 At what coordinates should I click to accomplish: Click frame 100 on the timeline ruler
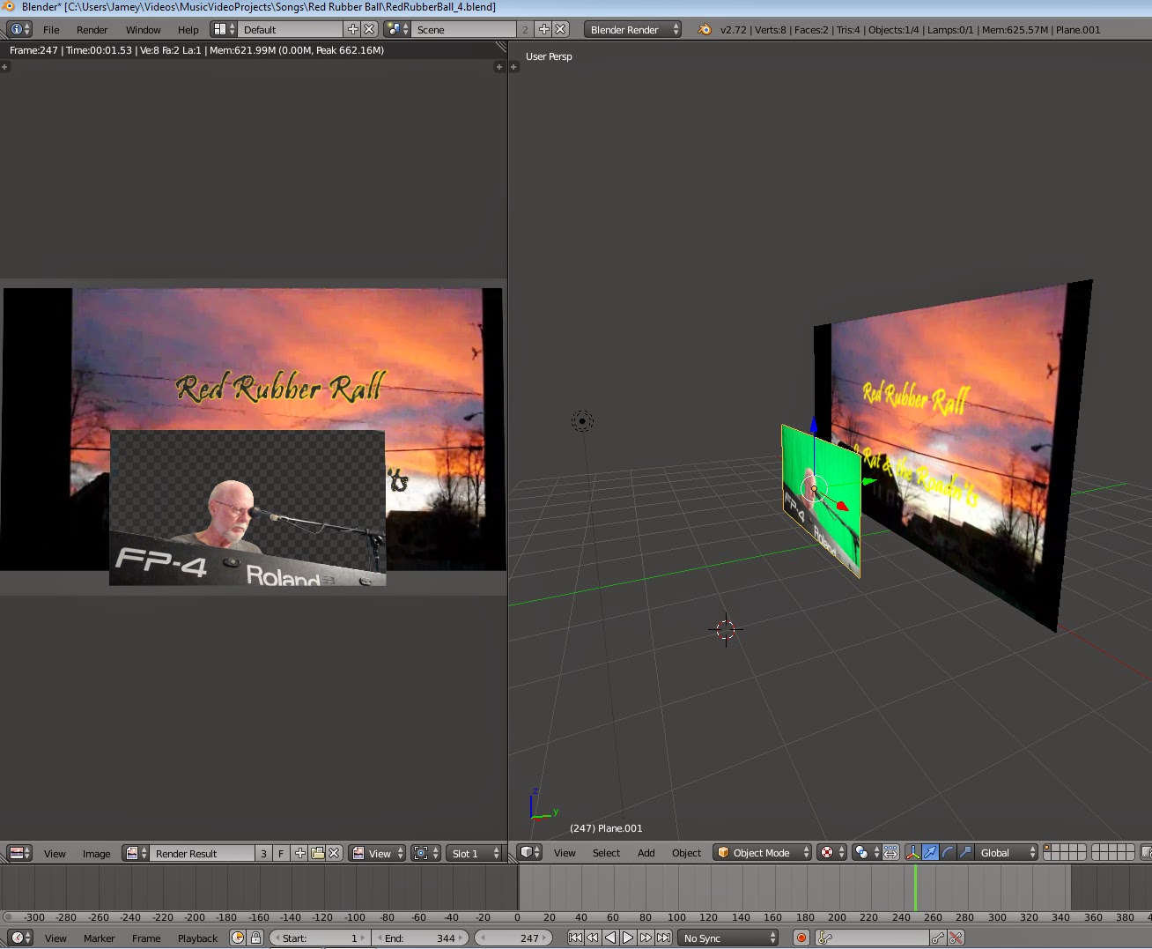tap(676, 916)
